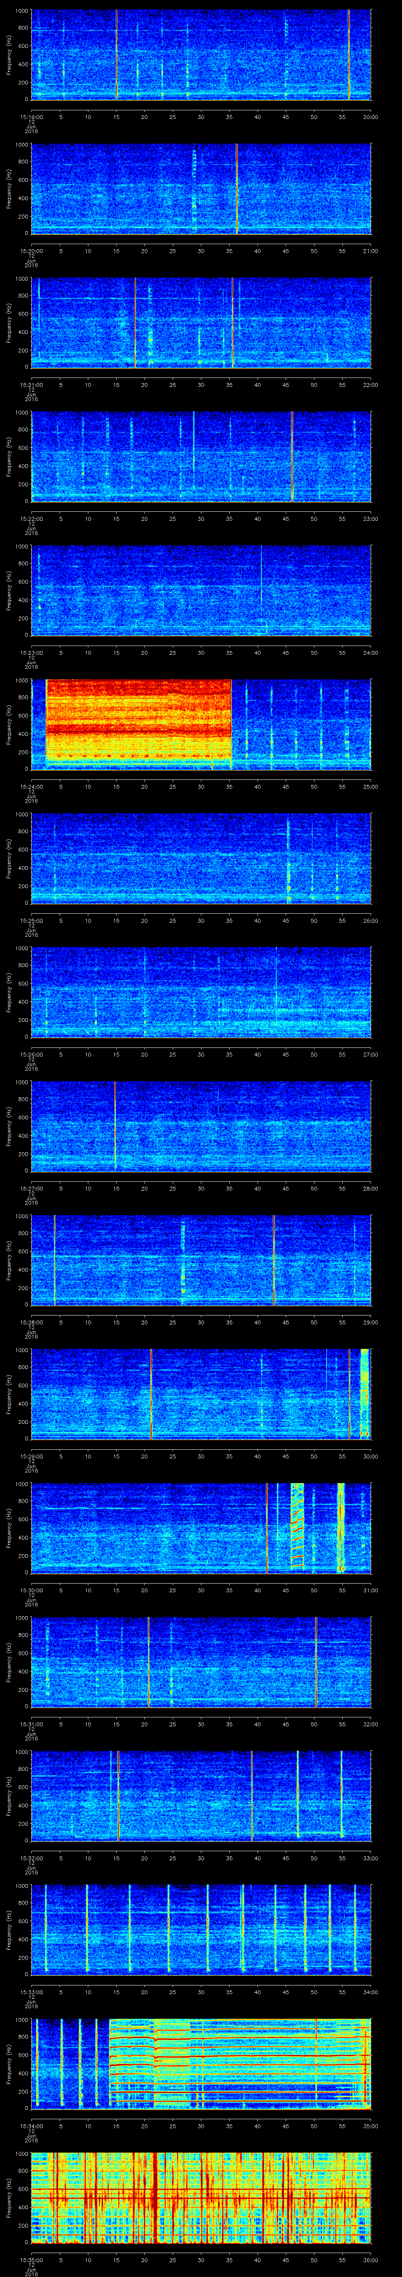
Task: Click the 30:00 end time label
Action: (370, 1456)
